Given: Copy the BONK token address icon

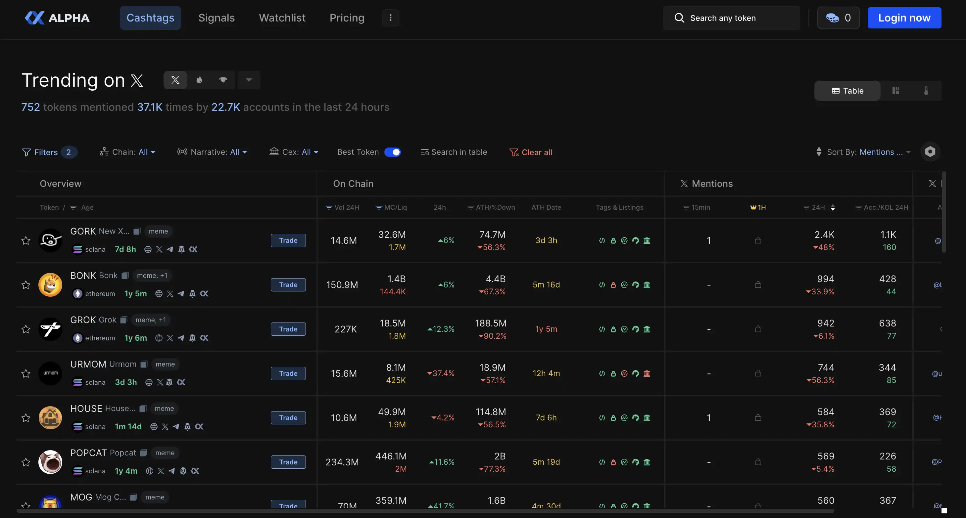Looking at the screenshot, I should pos(125,276).
